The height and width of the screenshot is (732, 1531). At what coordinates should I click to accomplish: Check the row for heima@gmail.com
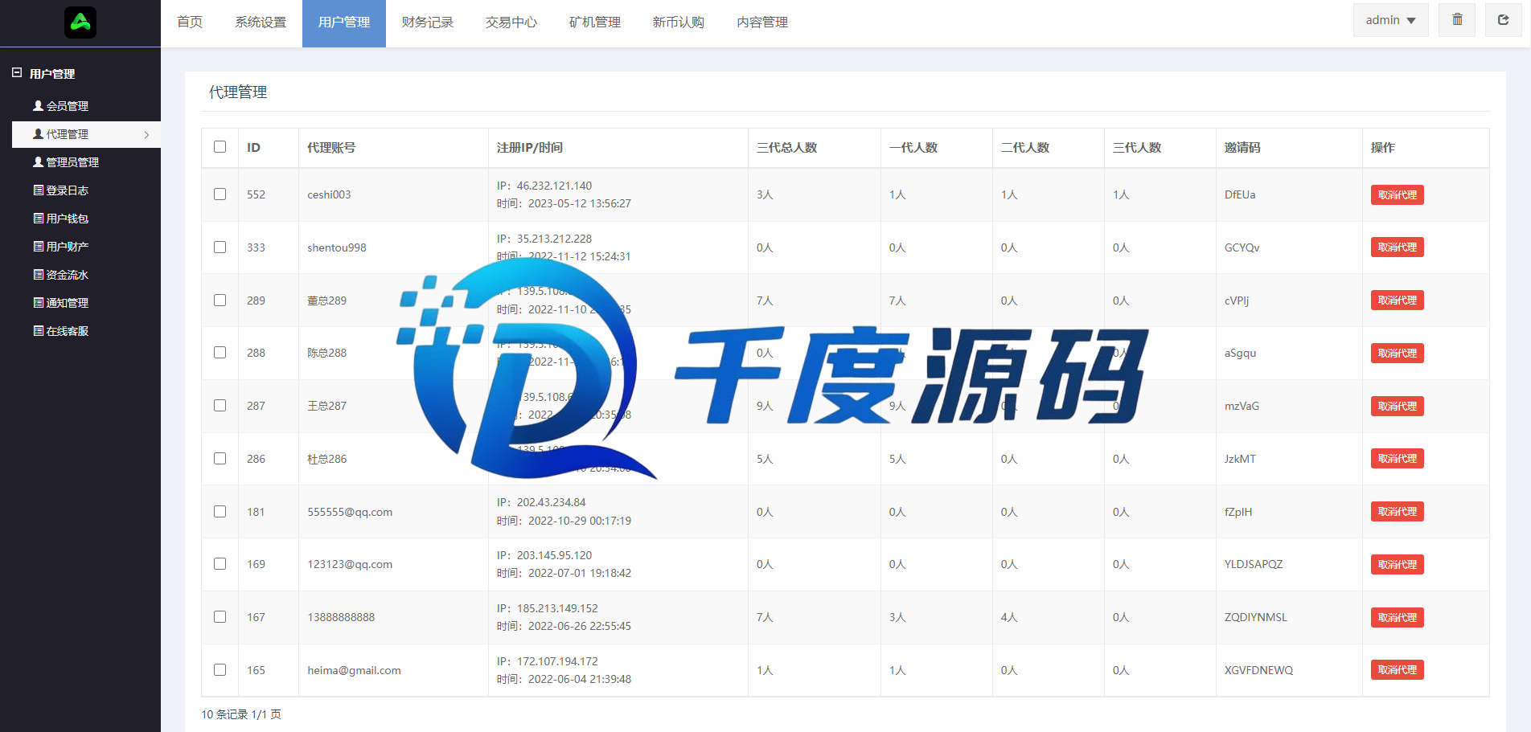[x=220, y=670]
